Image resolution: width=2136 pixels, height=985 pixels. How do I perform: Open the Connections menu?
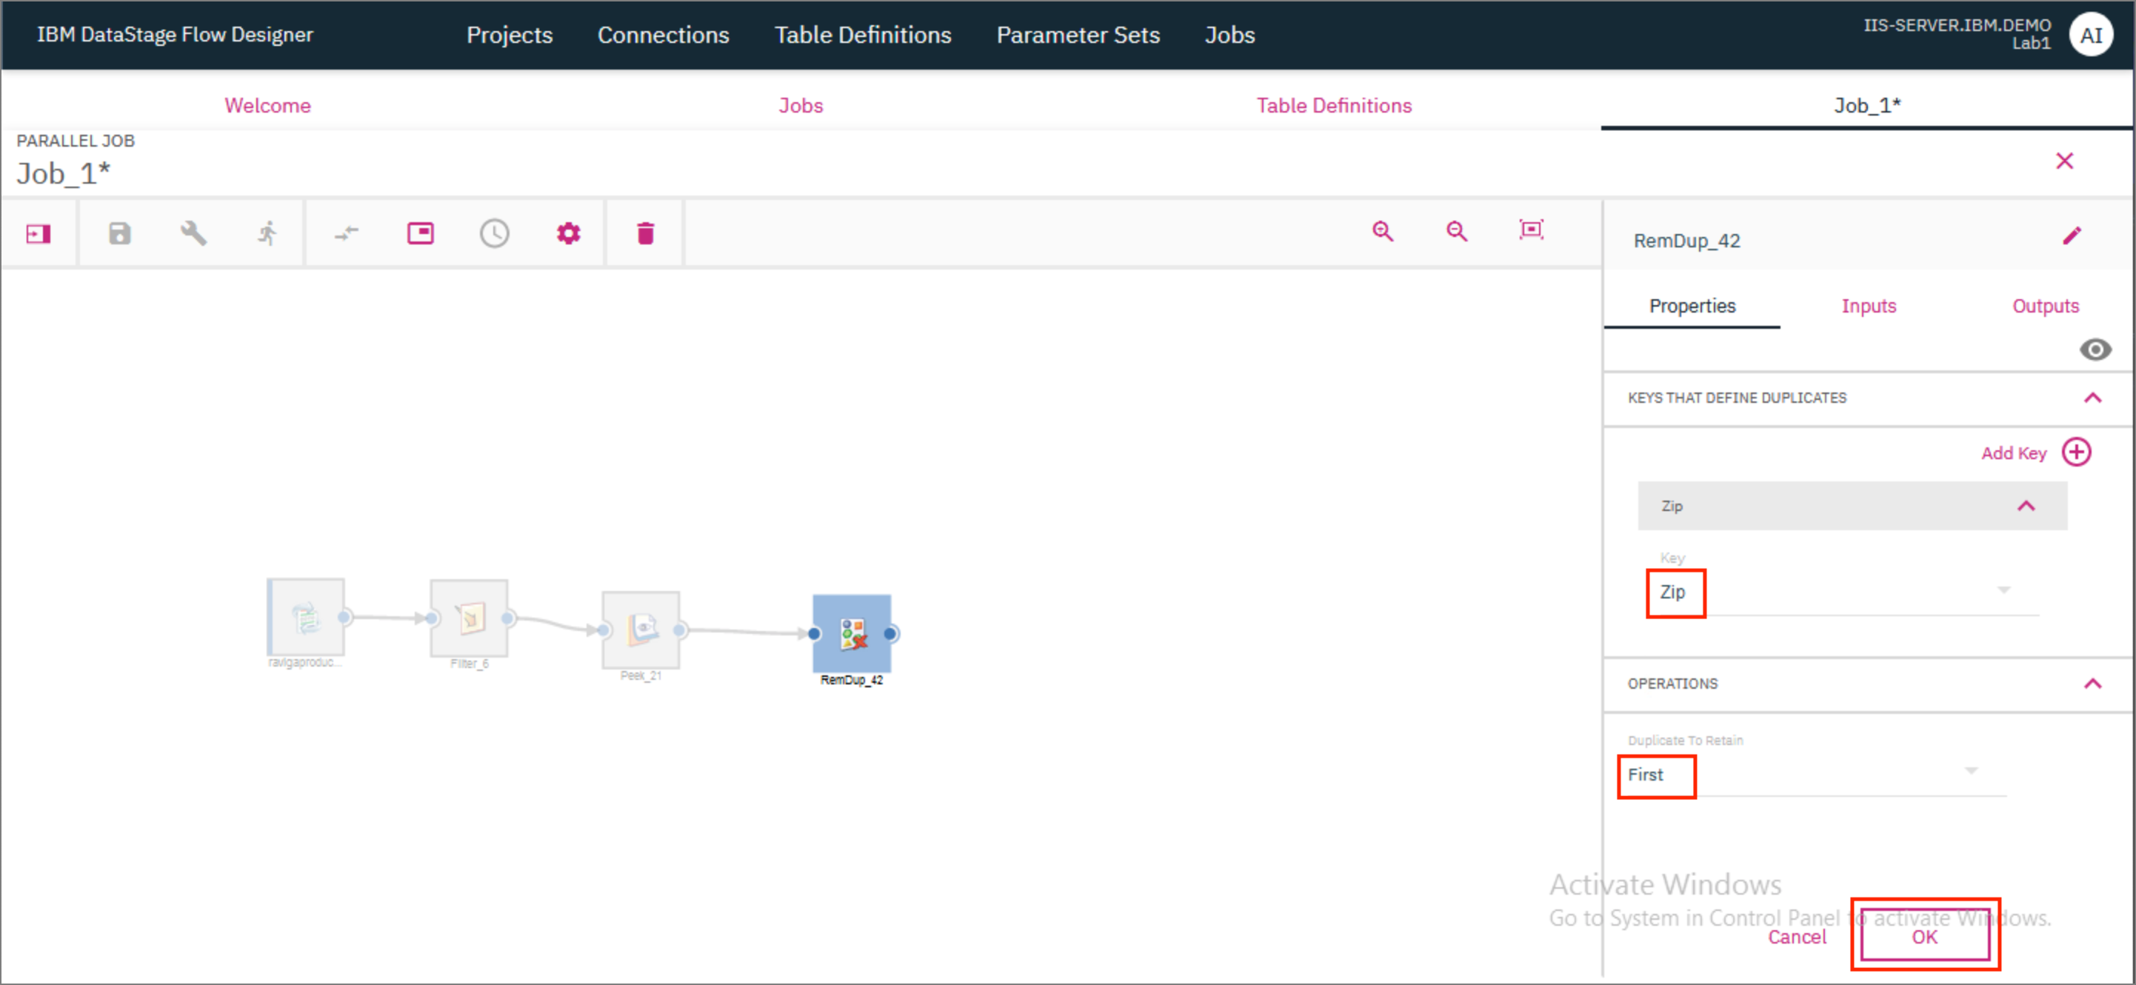(x=664, y=35)
